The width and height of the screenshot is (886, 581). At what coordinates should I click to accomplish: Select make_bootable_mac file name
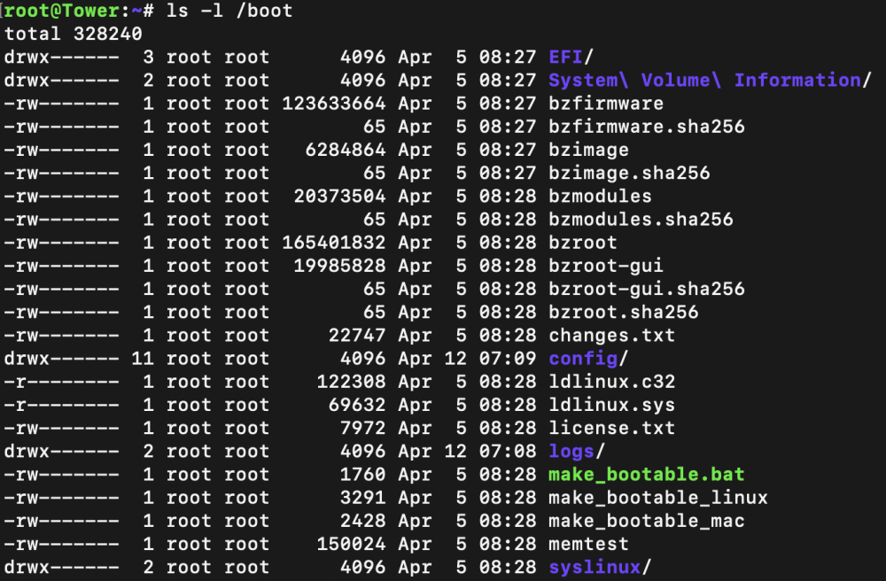point(647,521)
